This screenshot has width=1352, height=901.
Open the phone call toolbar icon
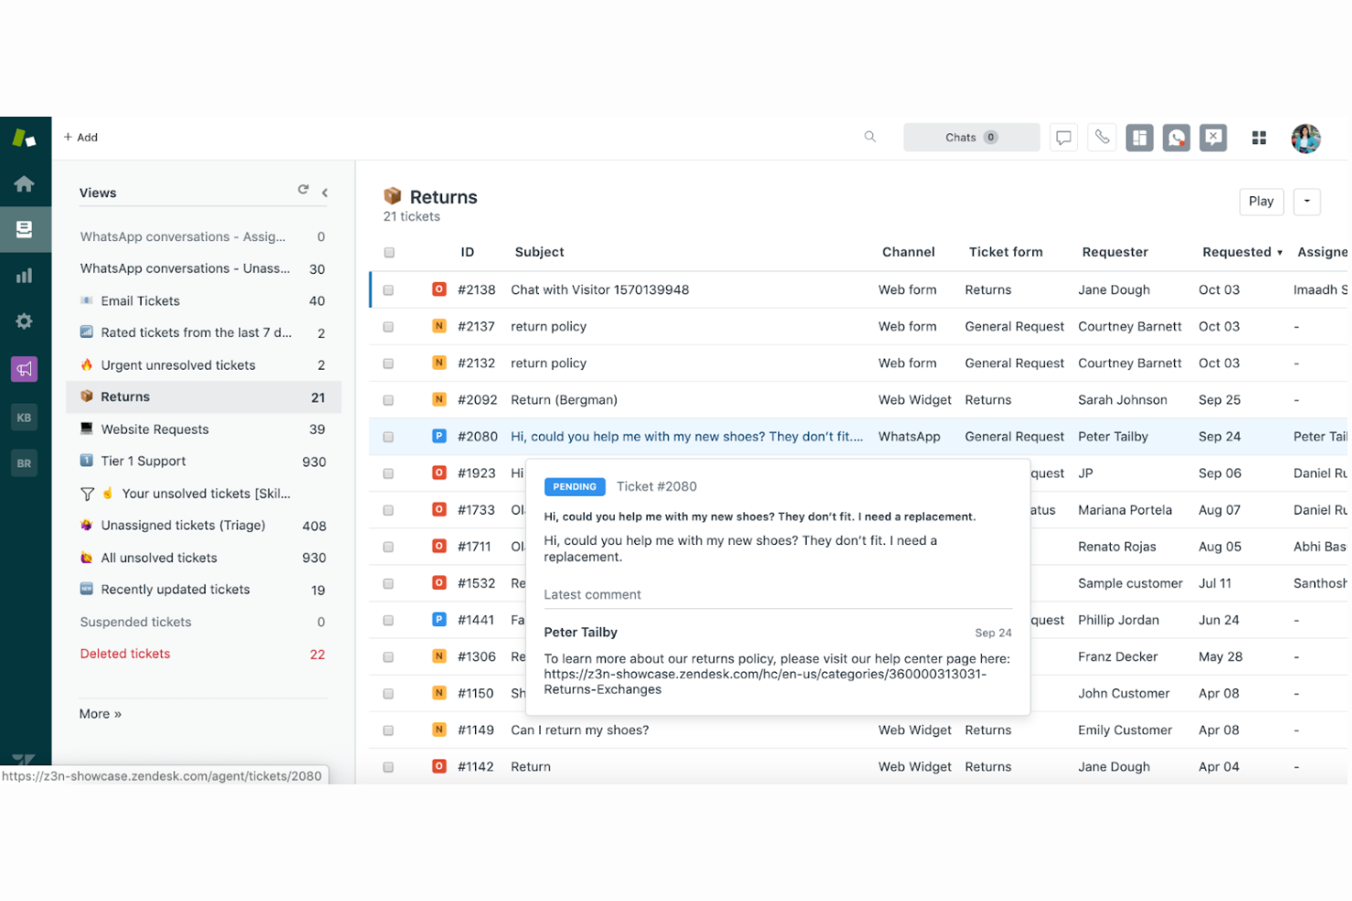(1102, 137)
